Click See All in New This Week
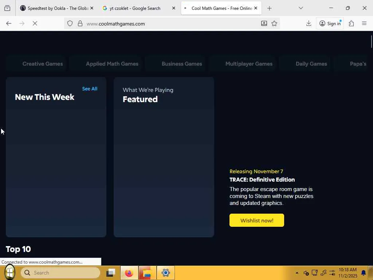This screenshot has width=373, height=280. pos(90,89)
